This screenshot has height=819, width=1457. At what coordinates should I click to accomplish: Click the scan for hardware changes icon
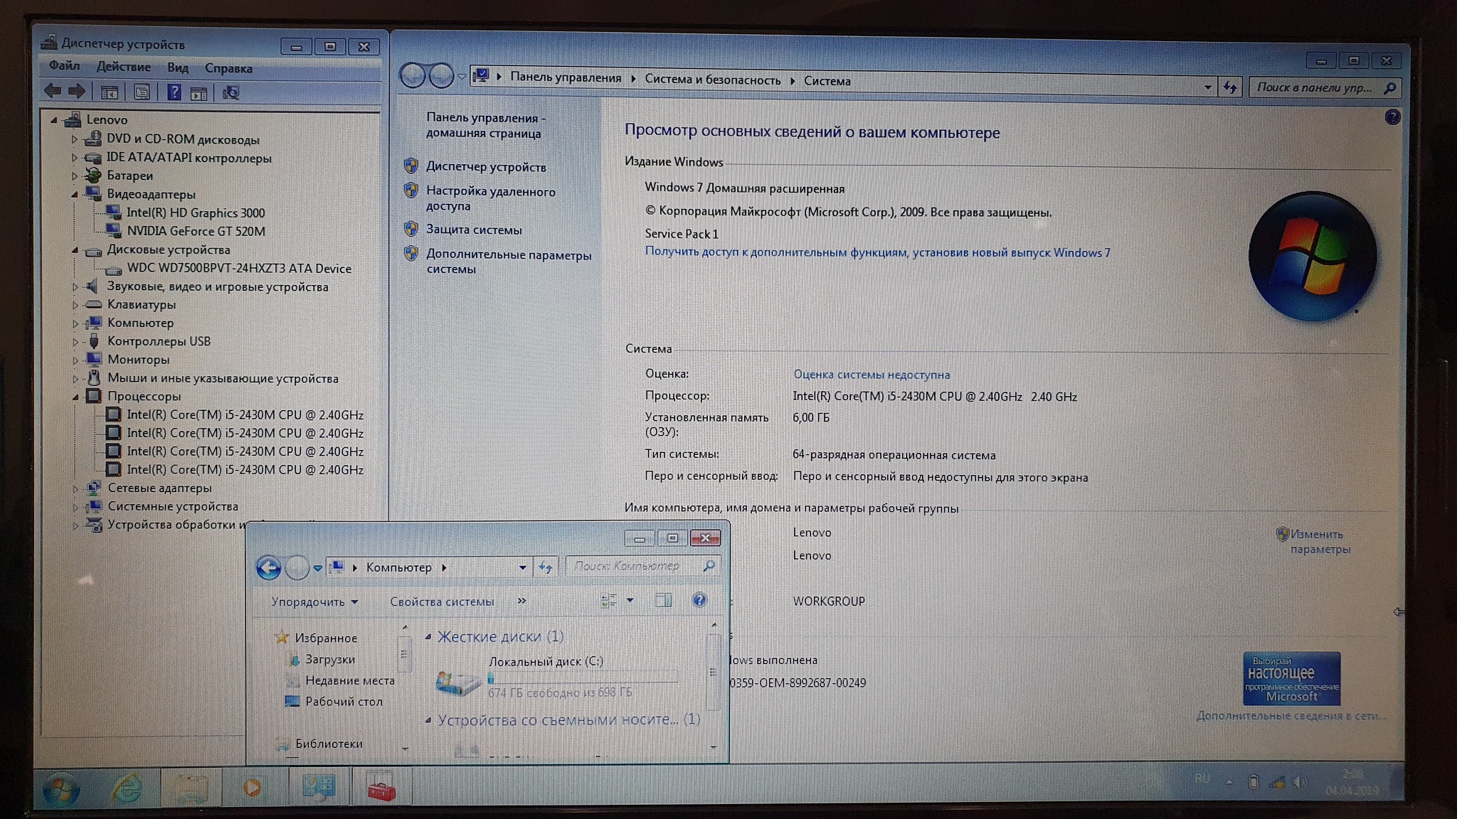coord(231,92)
